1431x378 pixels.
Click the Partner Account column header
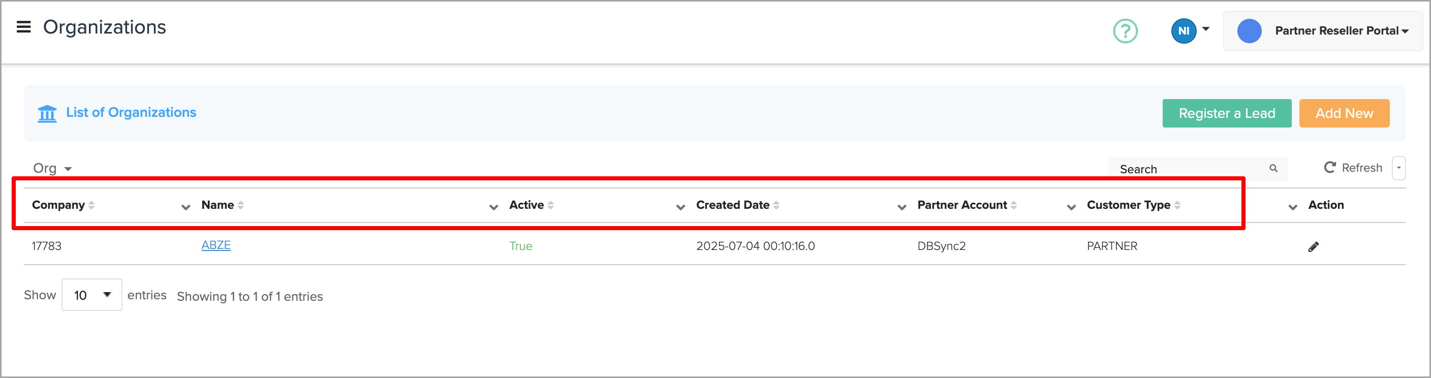[961, 205]
